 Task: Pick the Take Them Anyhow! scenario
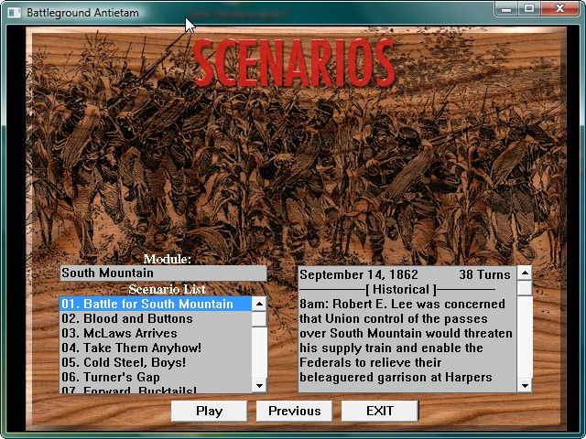(x=154, y=348)
